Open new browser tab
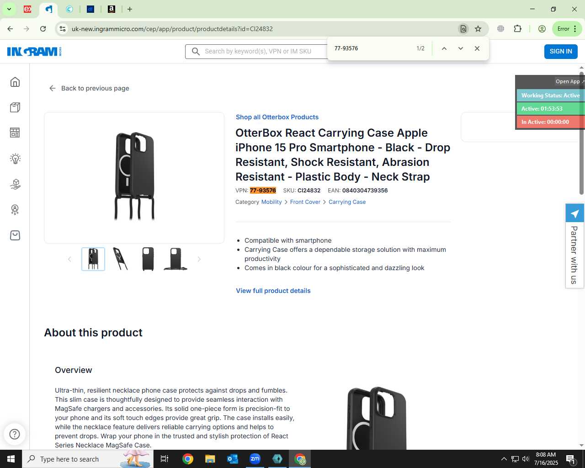Image resolution: width=585 pixels, height=468 pixels. (130, 9)
